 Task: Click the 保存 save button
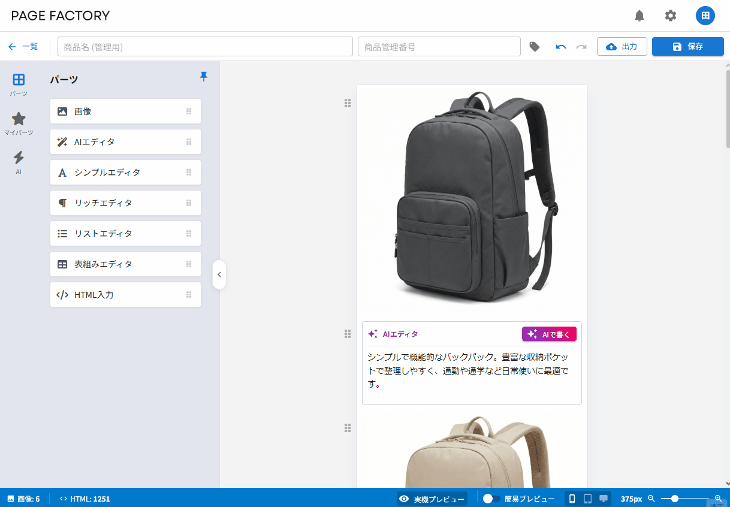pyautogui.click(x=687, y=46)
